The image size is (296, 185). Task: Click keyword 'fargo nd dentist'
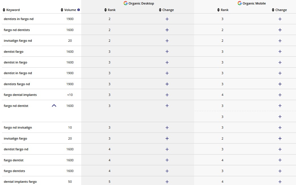point(16,106)
